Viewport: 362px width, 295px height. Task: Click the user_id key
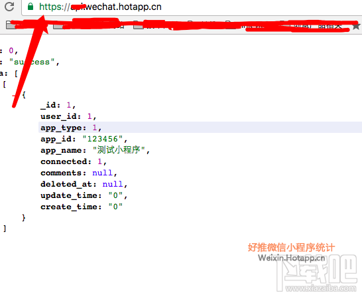(x=59, y=116)
